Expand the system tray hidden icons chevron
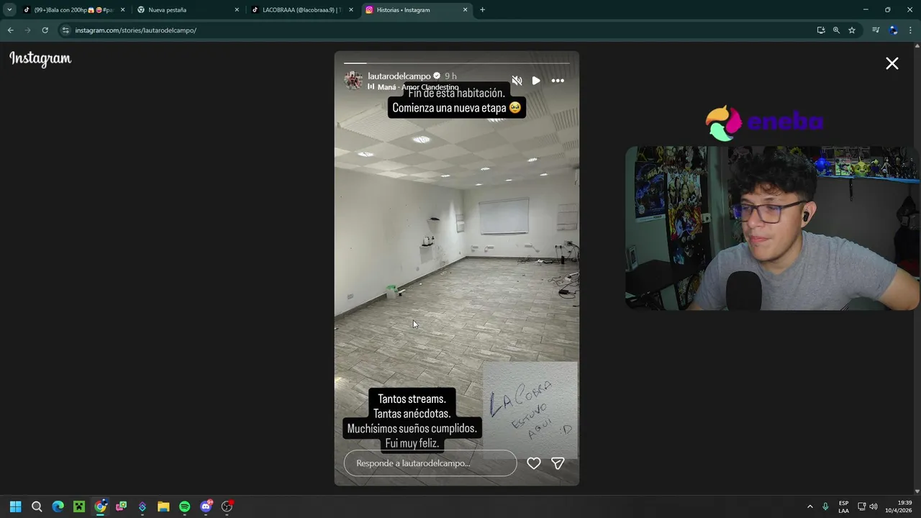The width and height of the screenshot is (921, 518). (810, 506)
